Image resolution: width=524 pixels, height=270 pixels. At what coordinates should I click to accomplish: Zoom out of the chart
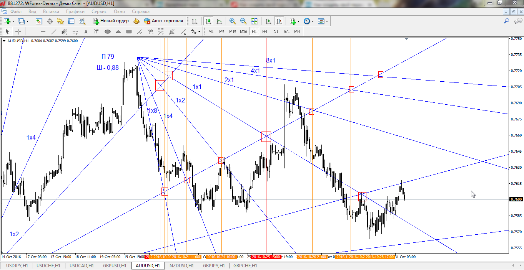coord(243,21)
